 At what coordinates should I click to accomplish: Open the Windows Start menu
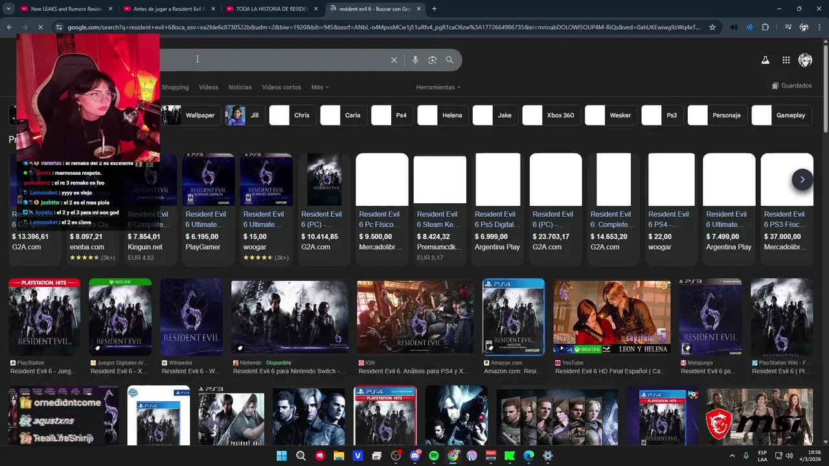pyautogui.click(x=282, y=456)
